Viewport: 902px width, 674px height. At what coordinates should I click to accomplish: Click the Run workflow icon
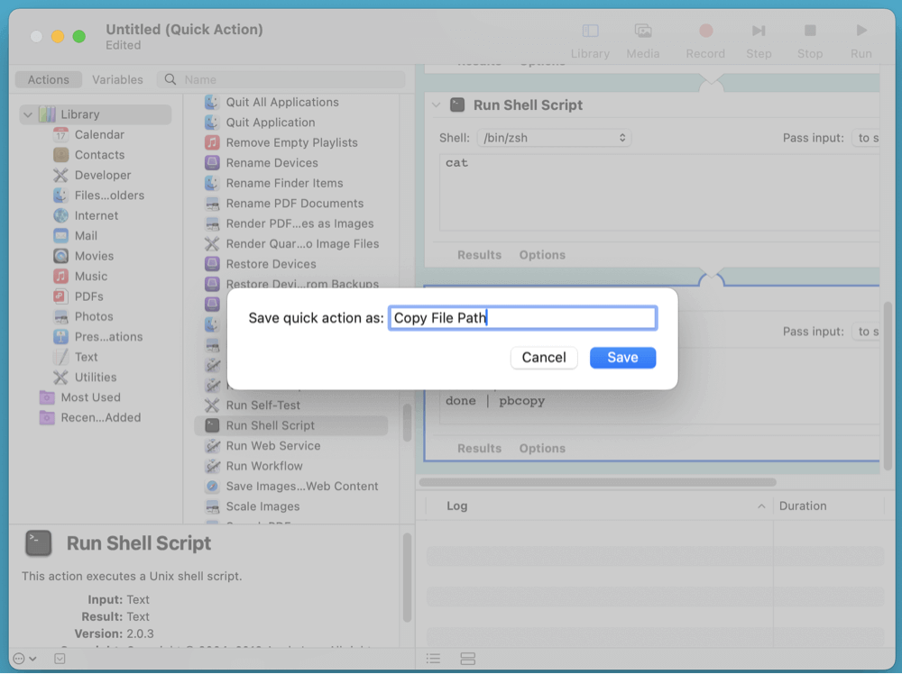861,32
